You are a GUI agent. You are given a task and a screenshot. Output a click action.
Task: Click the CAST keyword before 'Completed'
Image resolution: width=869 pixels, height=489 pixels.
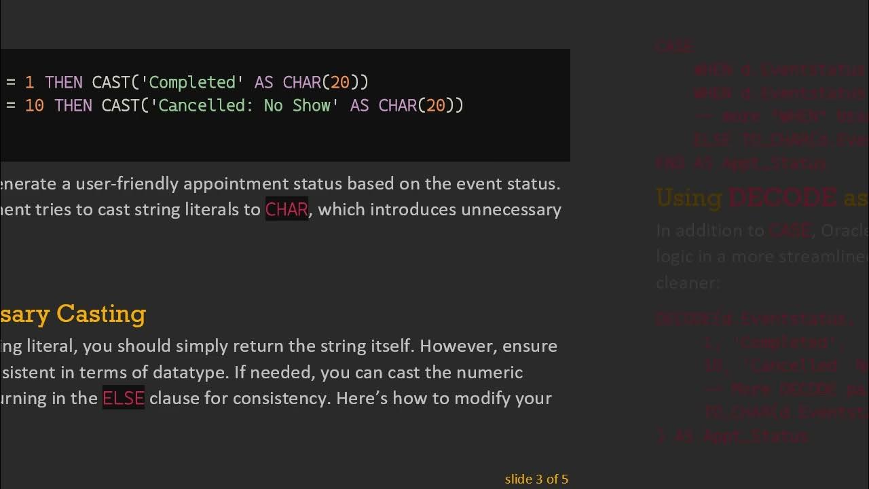(111, 82)
